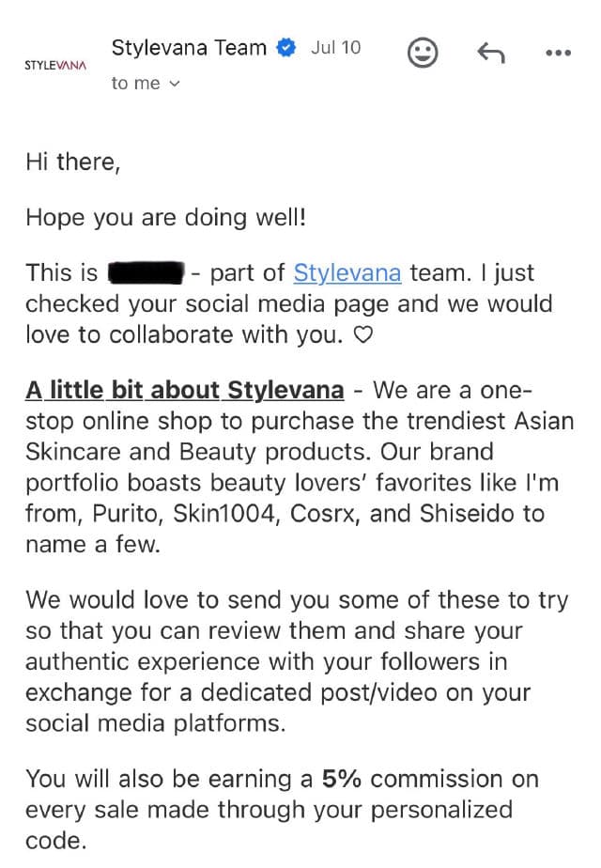The width and height of the screenshot is (601, 868).
Task: Reply using the arrow icon
Action: [x=490, y=54]
